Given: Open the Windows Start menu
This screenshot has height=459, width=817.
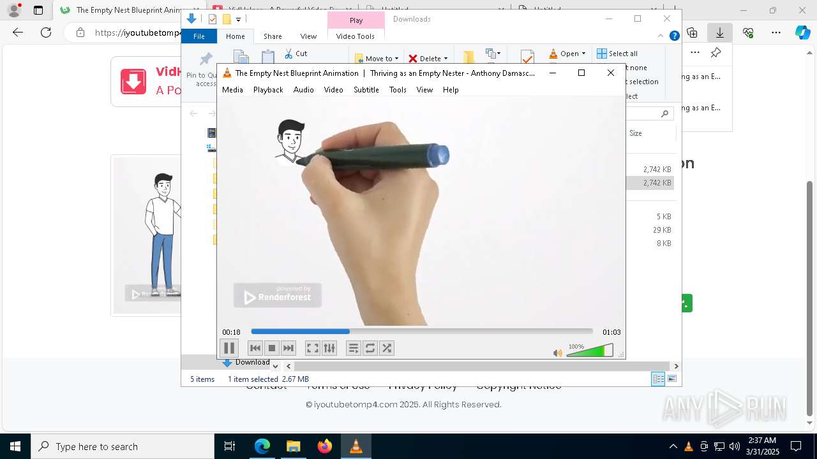Looking at the screenshot, I should click(x=15, y=446).
